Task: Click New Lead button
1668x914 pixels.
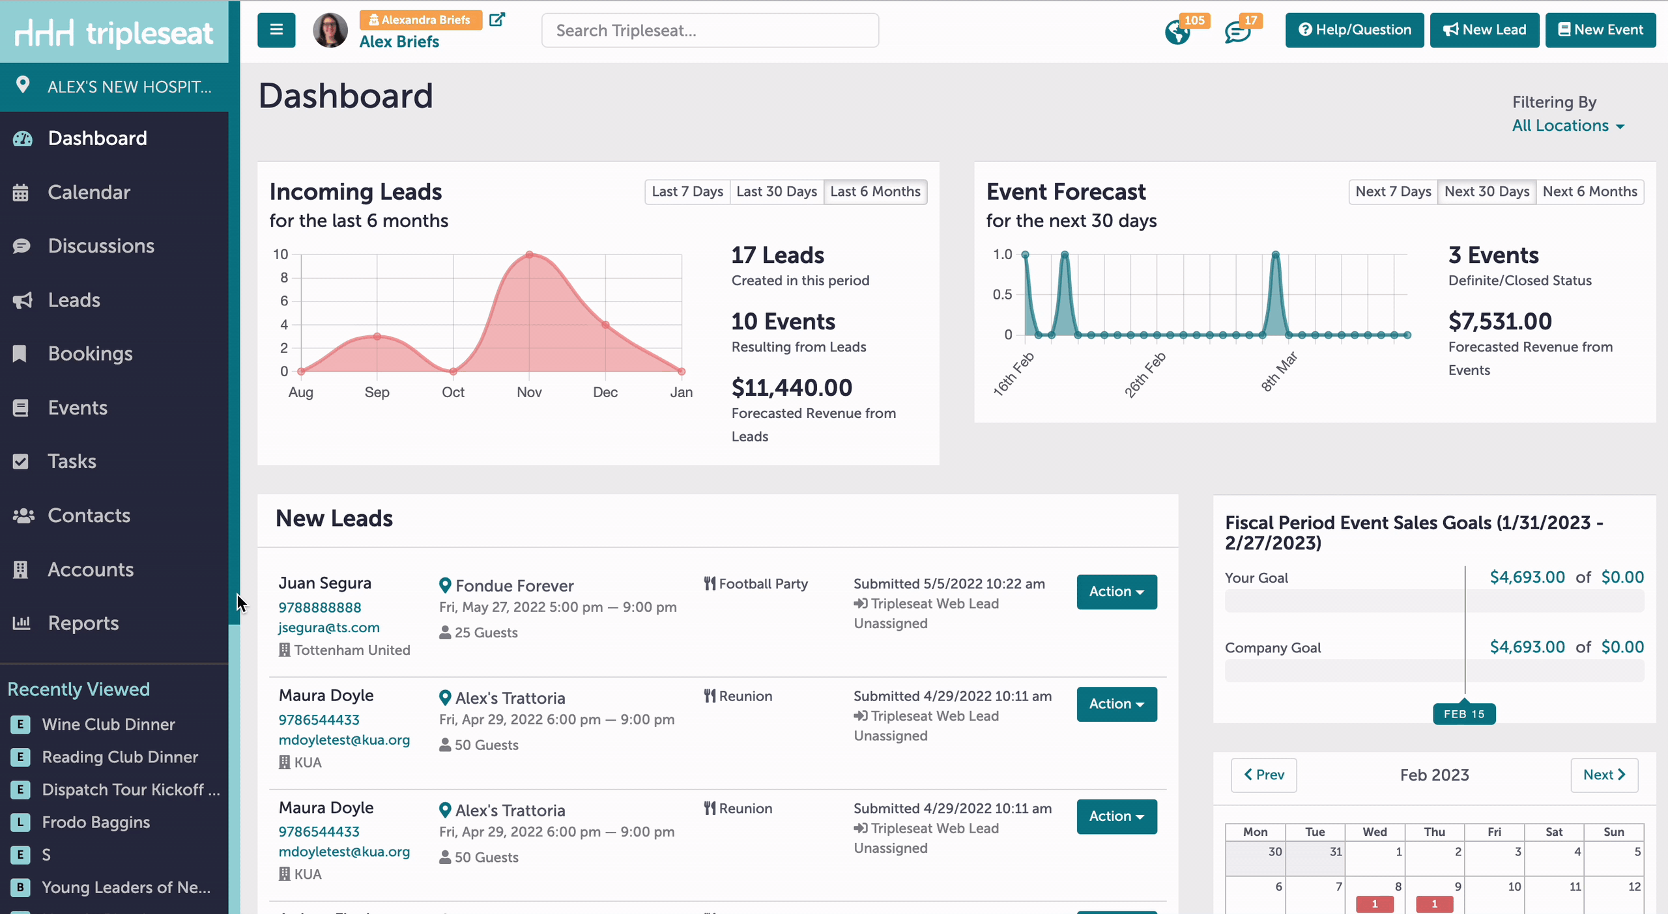Action: pos(1484,30)
